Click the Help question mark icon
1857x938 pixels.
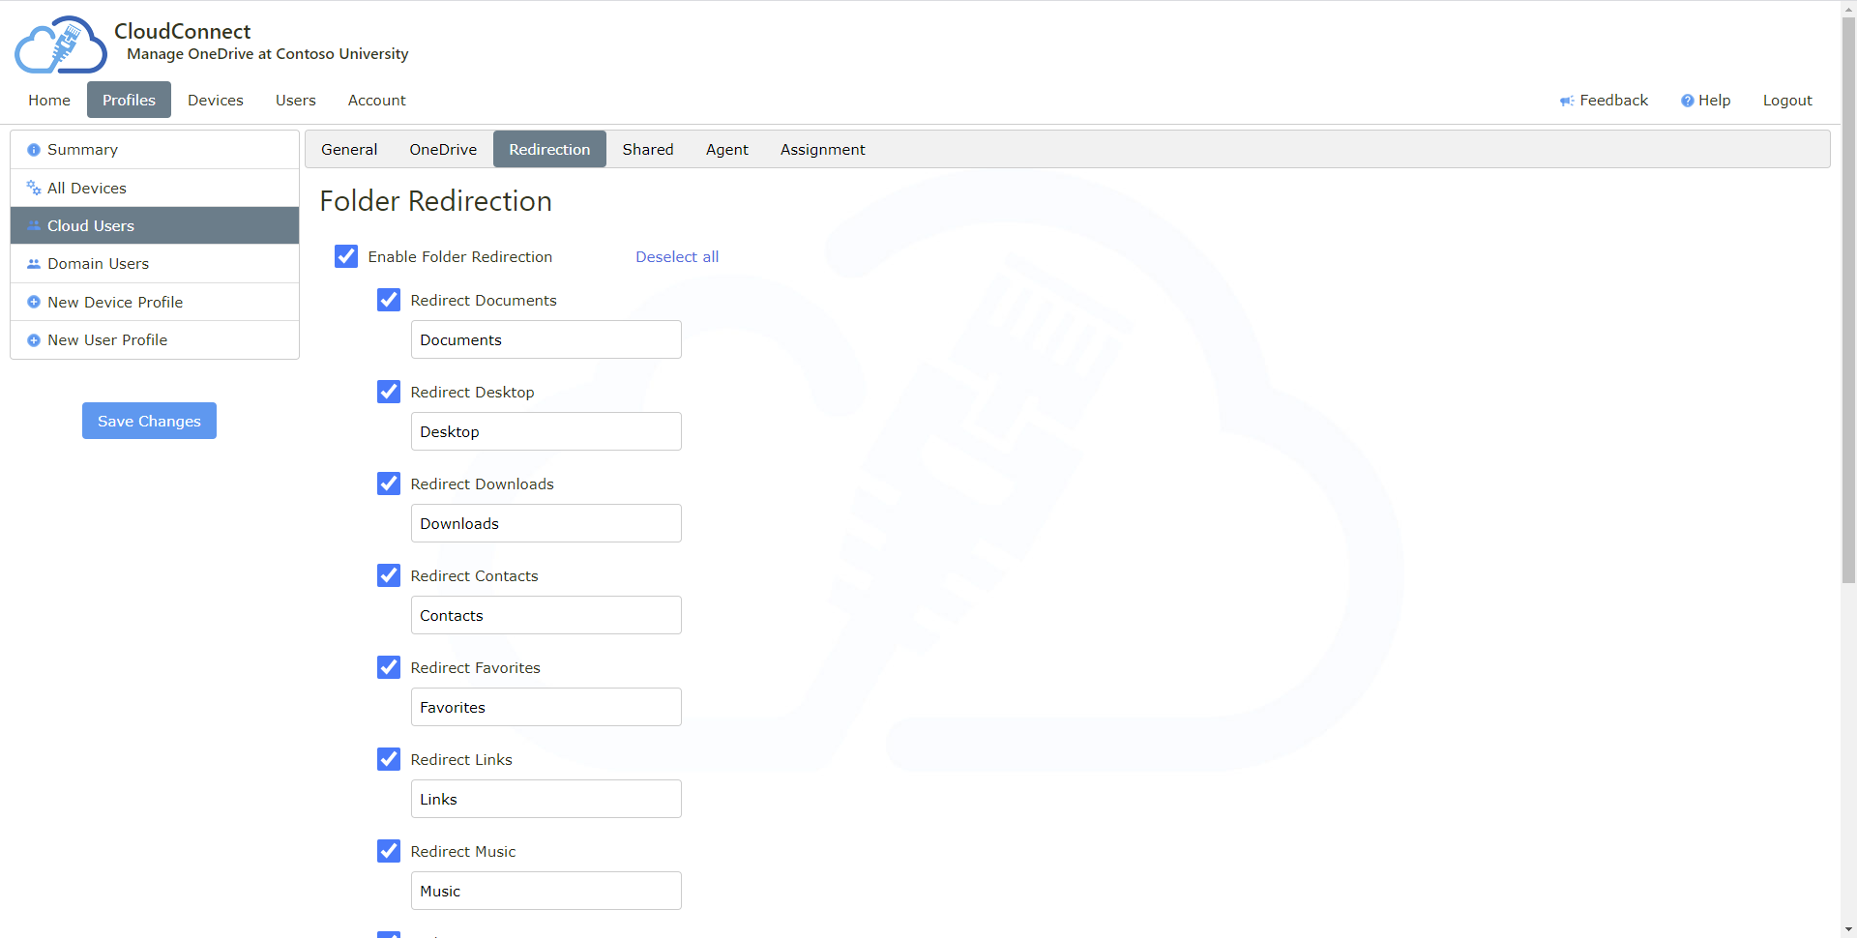point(1687,101)
